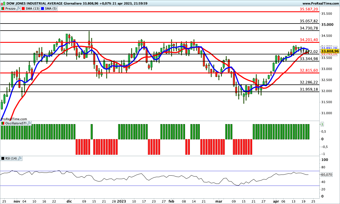Click the RSI axis label 80
The width and height of the screenshot is (340, 204).
324,167
